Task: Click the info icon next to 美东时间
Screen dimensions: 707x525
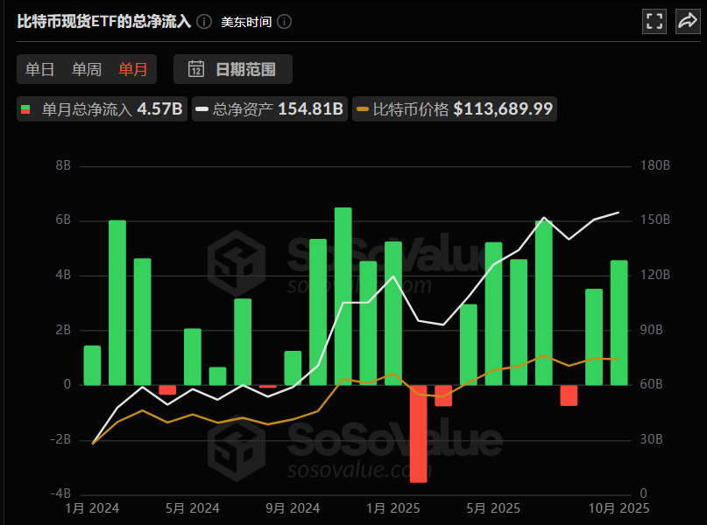Action: tap(282, 22)
